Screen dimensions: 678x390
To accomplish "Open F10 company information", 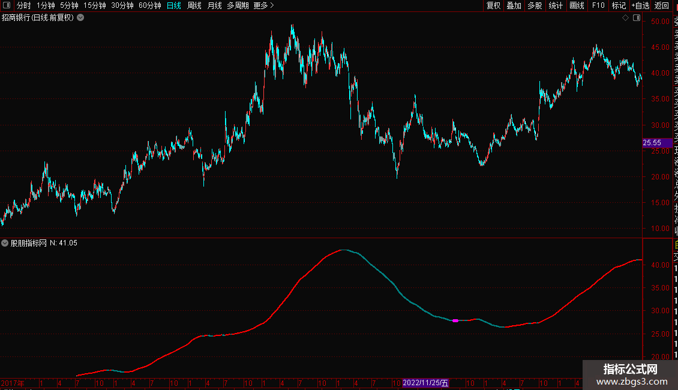I will tap(598, 5).
